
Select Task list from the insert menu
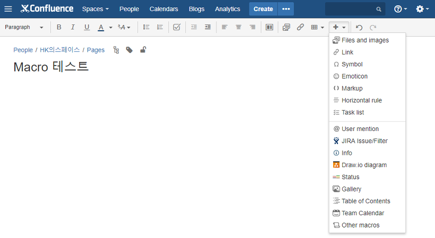[x=367, y=112]
